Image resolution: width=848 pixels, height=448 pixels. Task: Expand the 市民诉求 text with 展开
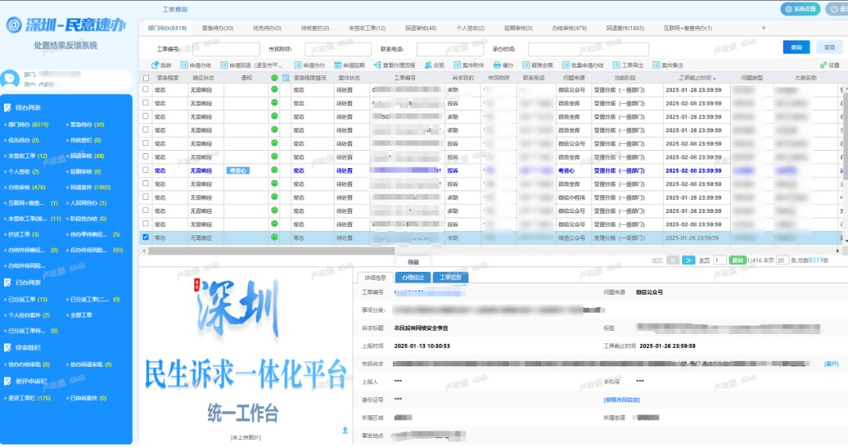pyautogui.click(x=831, y=364)
